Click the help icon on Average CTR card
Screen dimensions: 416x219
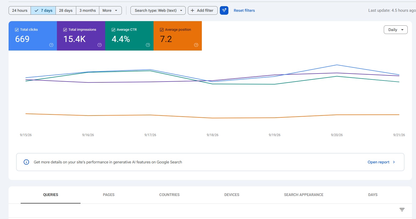point(148,45)
